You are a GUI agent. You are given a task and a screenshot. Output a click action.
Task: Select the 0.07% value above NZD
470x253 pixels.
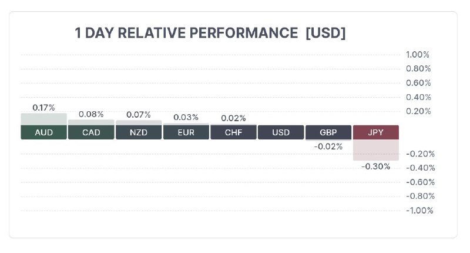pyautogui.click(x=139, y=114)
